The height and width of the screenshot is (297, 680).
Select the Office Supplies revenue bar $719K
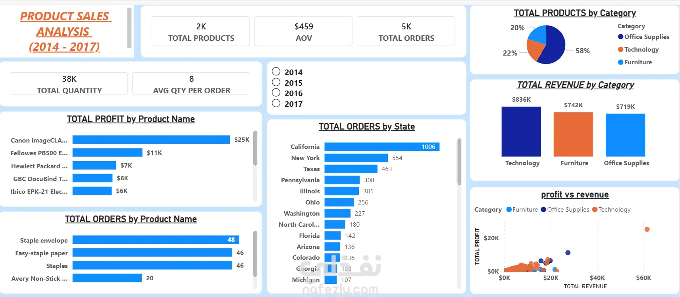[625, 135]
